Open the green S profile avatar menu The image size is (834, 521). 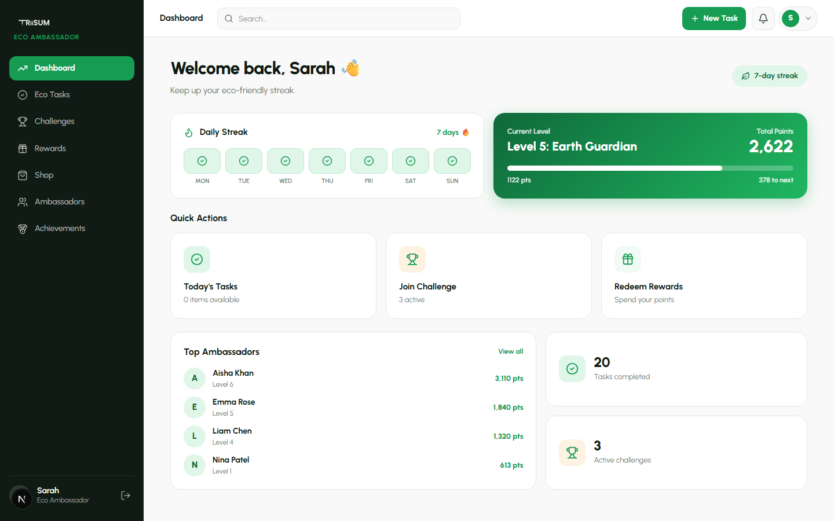[791, 19]
